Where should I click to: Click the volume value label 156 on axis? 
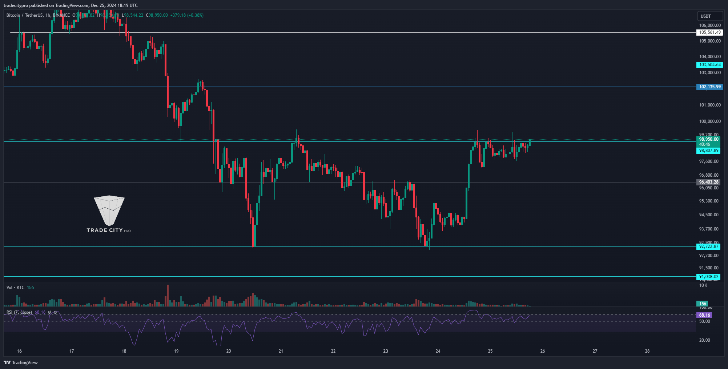703,304
